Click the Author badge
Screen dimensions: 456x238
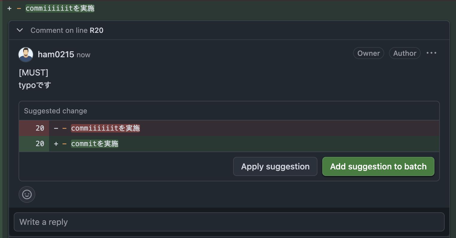(x=405, y=53)
